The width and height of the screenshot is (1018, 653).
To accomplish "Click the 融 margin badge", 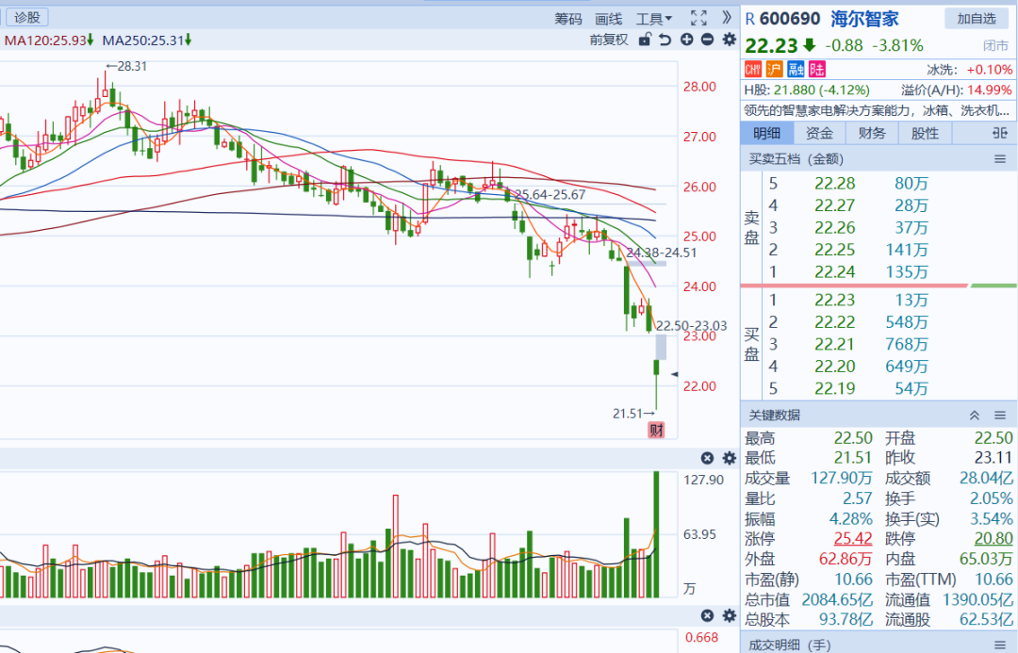I will click(x=796, y=70).
